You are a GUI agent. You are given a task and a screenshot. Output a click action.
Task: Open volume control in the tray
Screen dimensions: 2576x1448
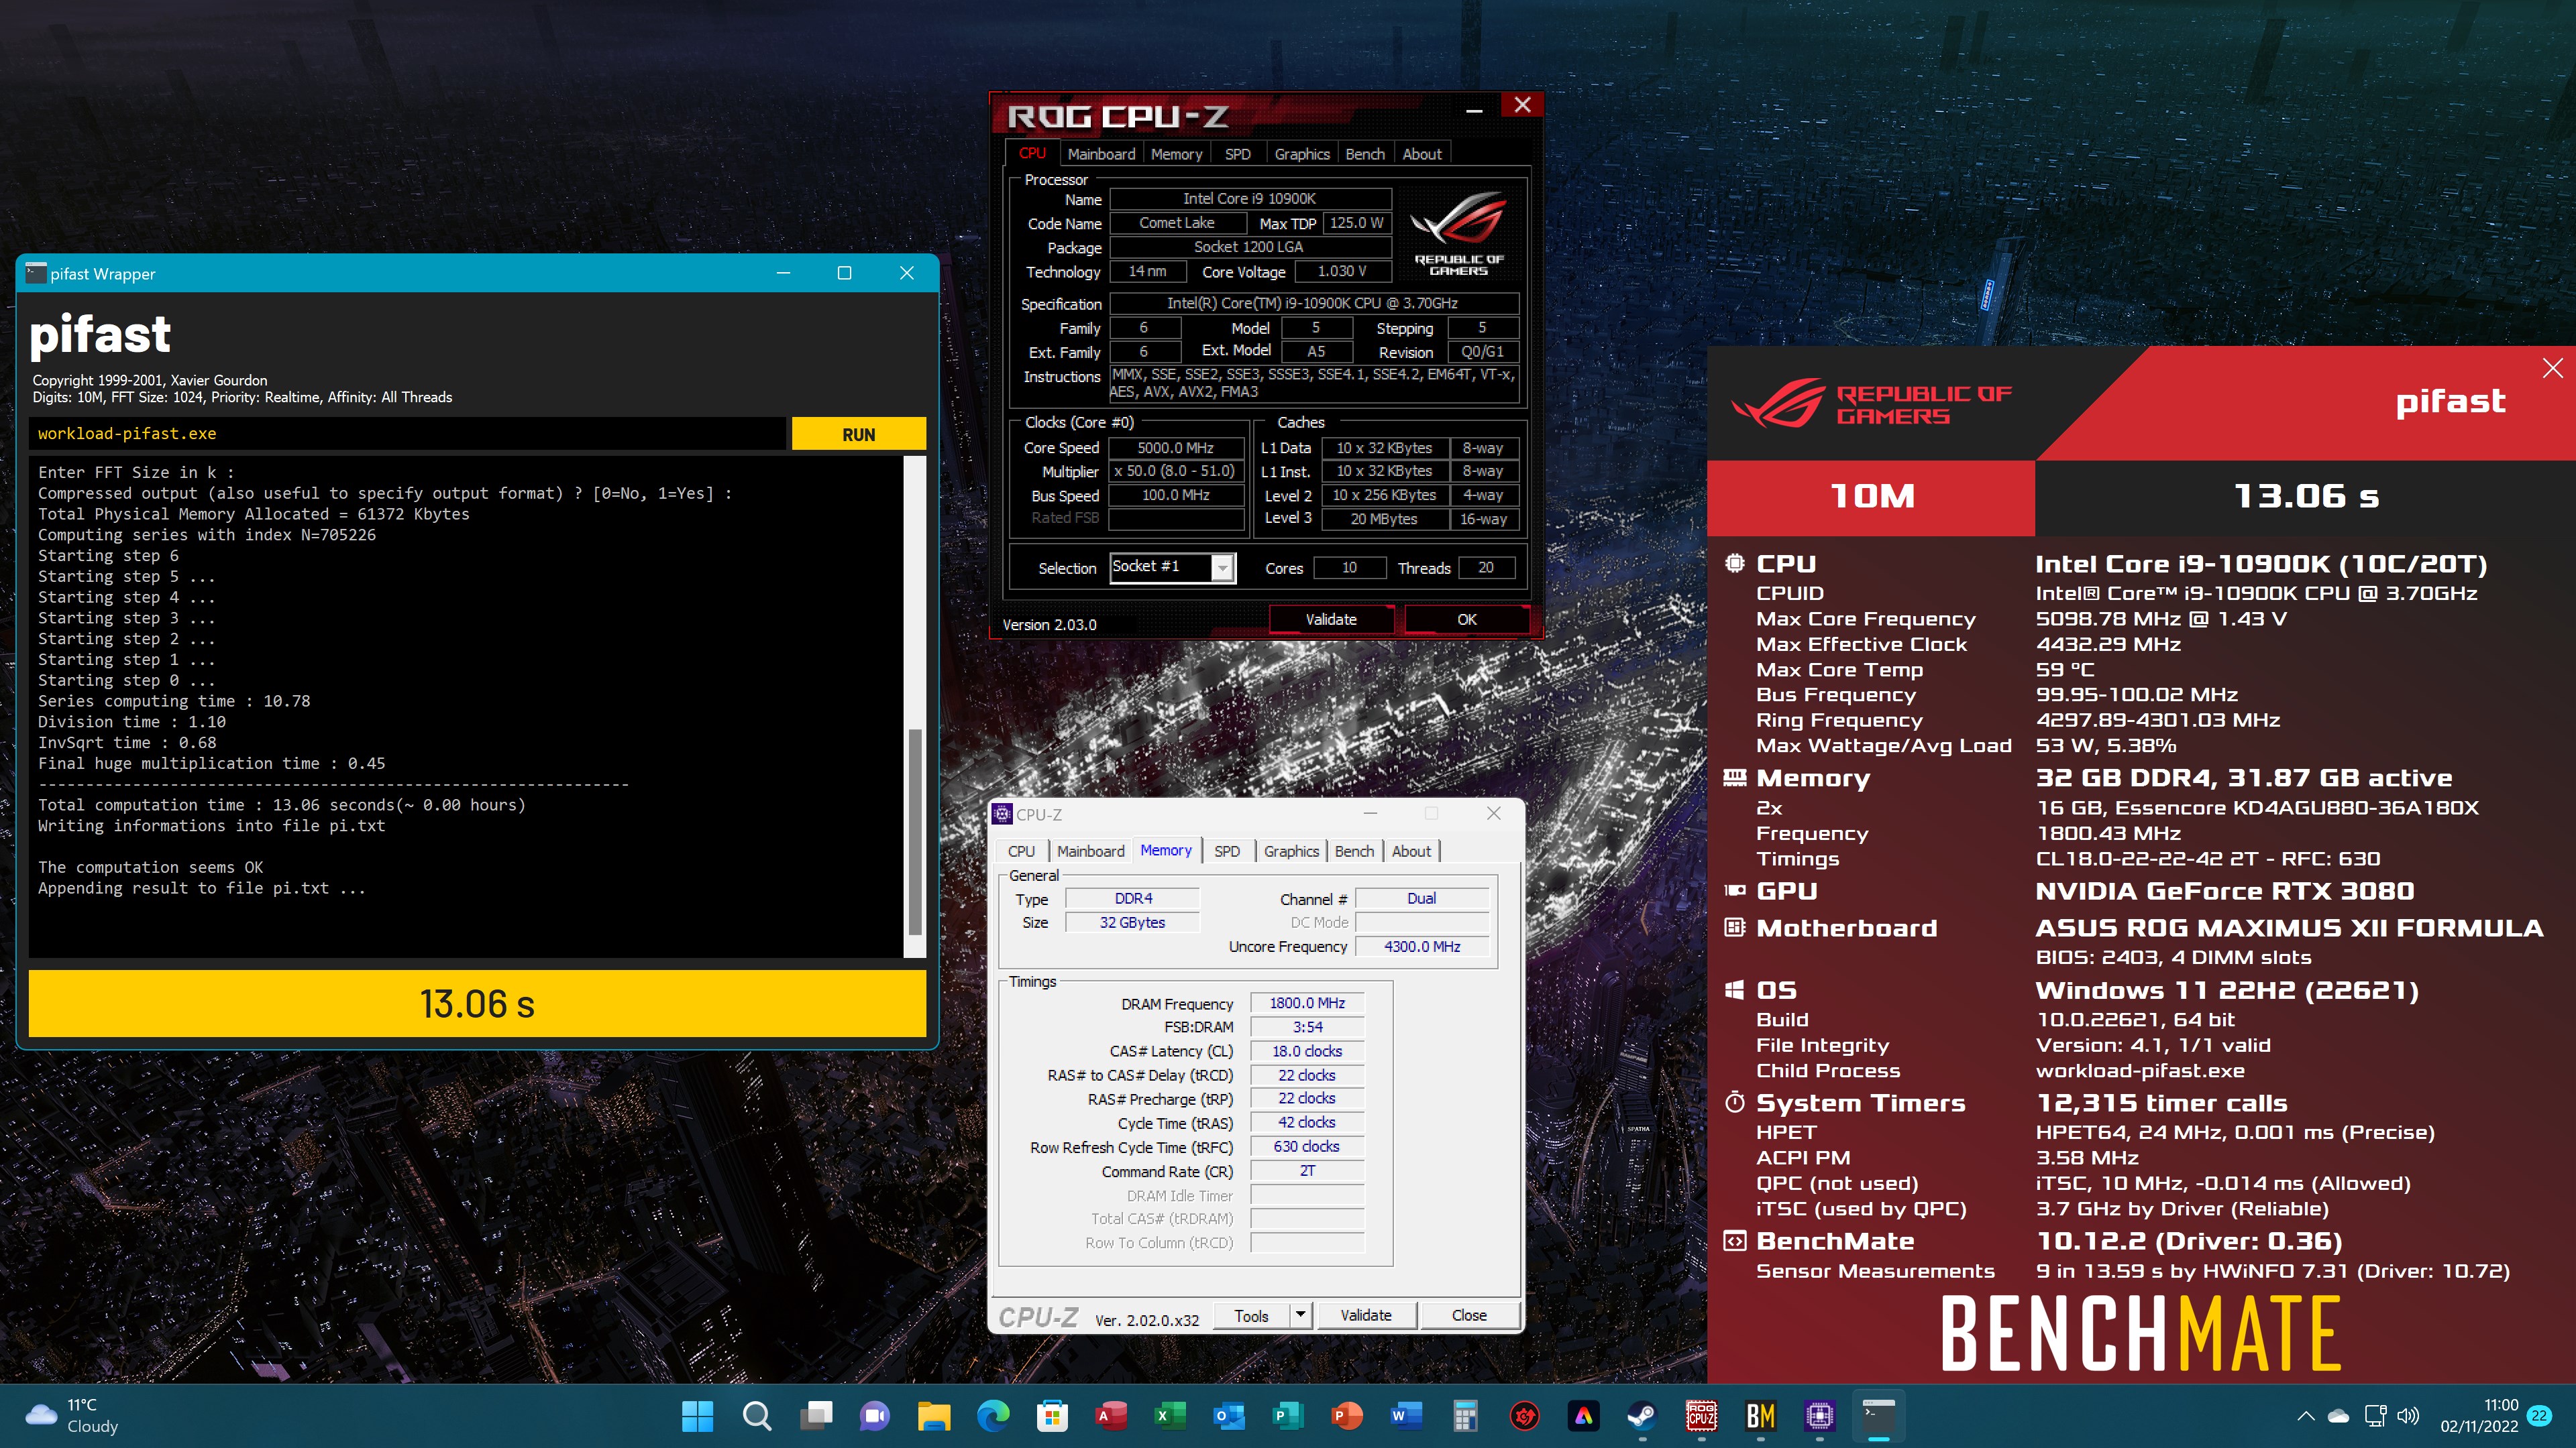pyautogui.click(x=2408, y=1415)
